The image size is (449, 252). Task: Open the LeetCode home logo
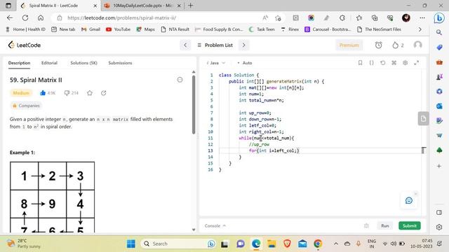[25, 45]
